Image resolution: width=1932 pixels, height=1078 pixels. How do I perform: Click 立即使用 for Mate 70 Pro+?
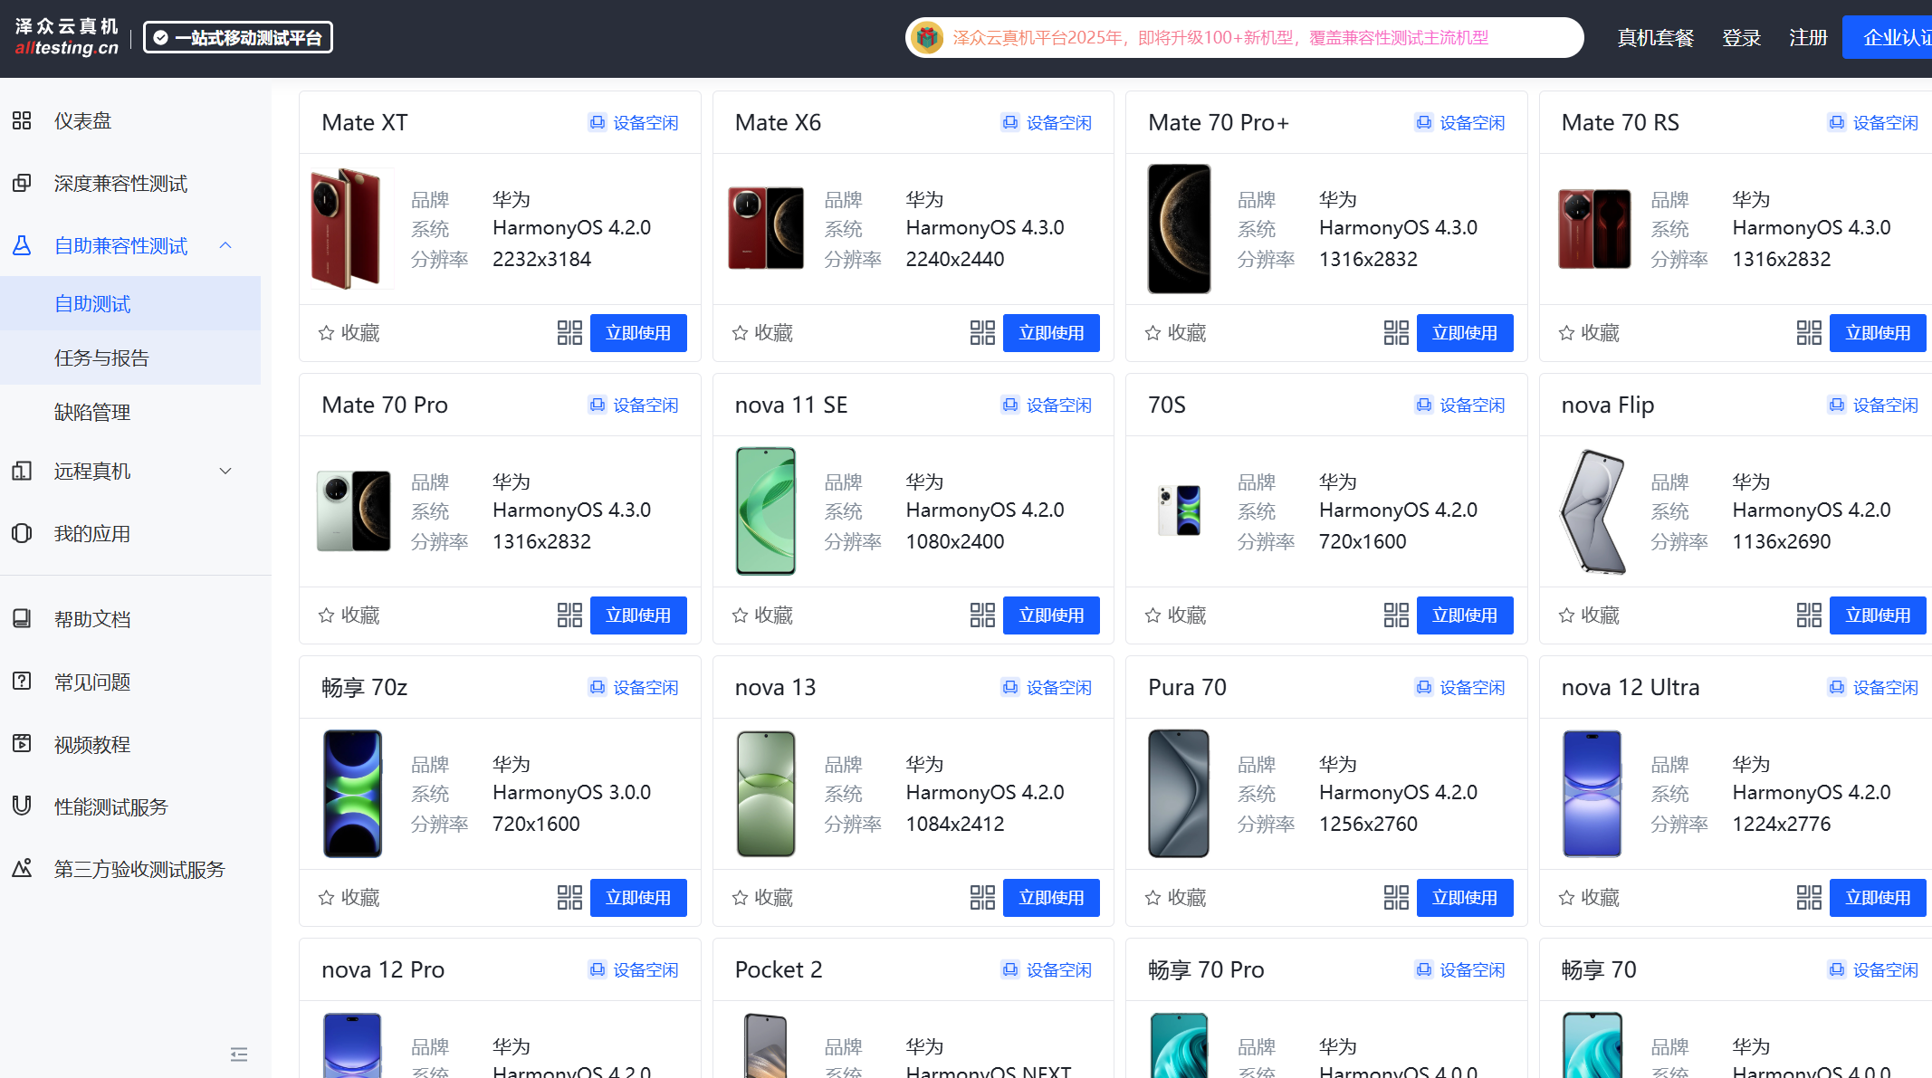coord(1464,333)
